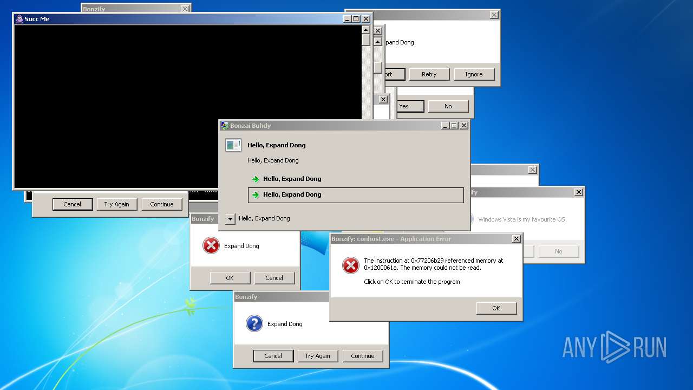
Task: Close the Windows Vista favourite OS dialog
Action: pyautogui.click(x=579, y=192)
